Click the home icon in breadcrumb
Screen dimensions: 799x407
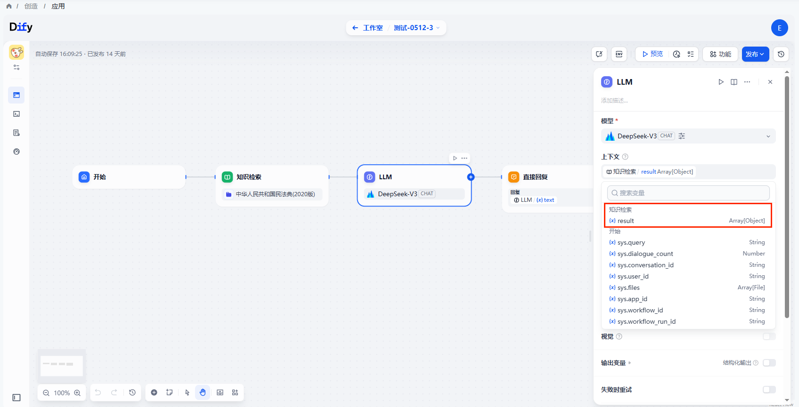coord(9,6)
